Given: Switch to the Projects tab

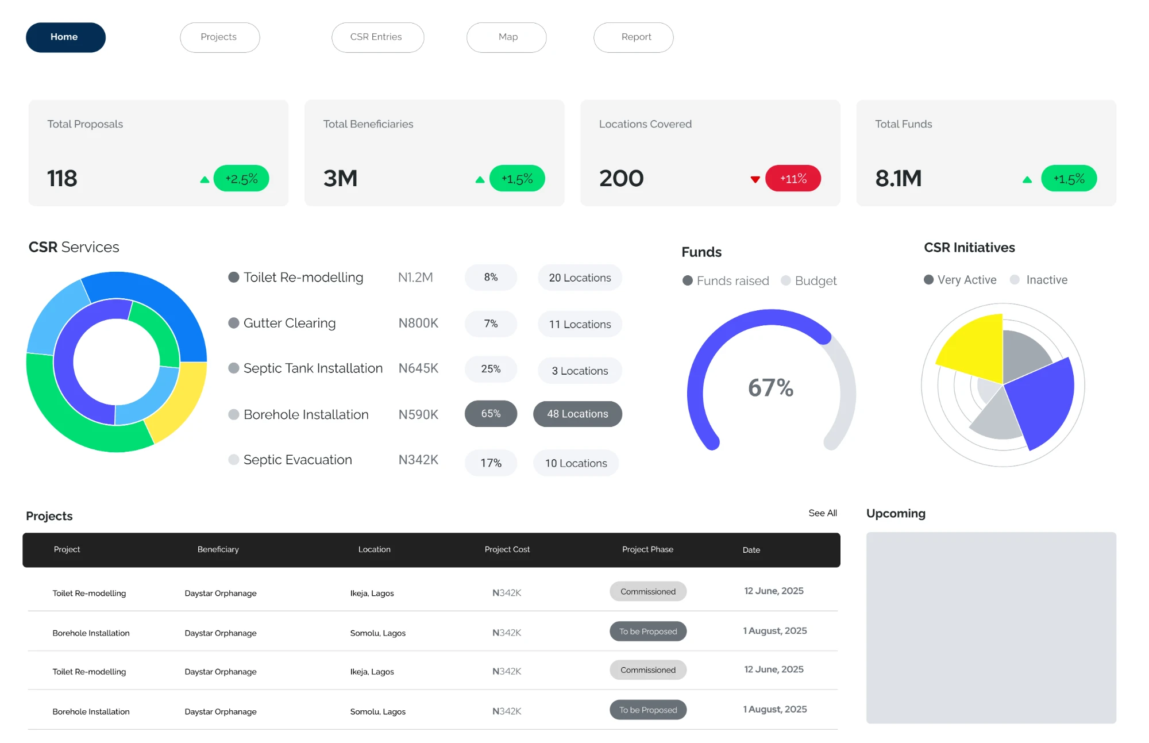Looking at the screenshot, I should click(x=219, y=37).
